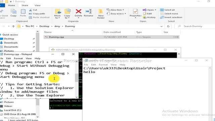Open recent locations dropdown arrow
Screen dimensions: 215x121
(9, 26)
